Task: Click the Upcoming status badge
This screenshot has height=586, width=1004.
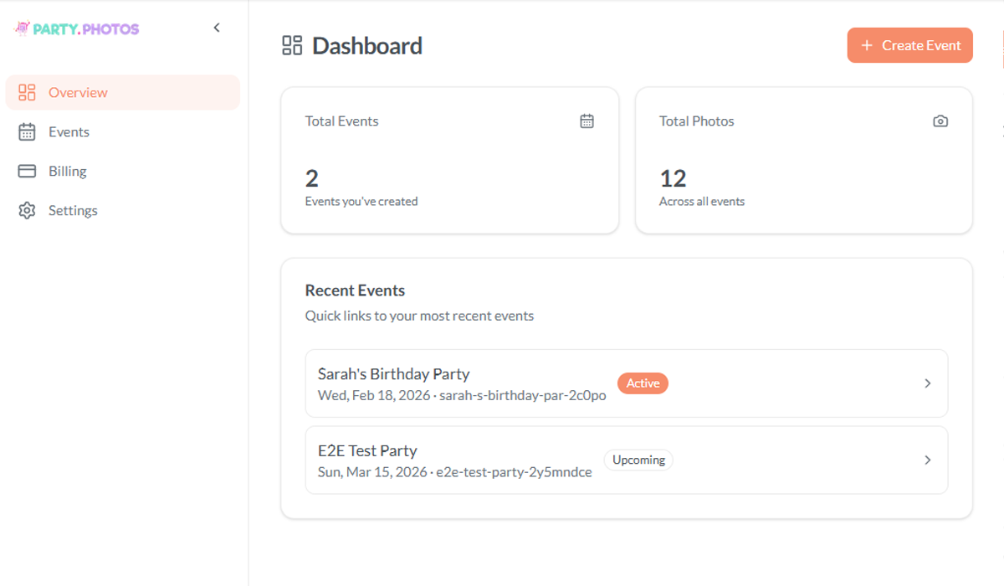Action: [x=638, y=460]
